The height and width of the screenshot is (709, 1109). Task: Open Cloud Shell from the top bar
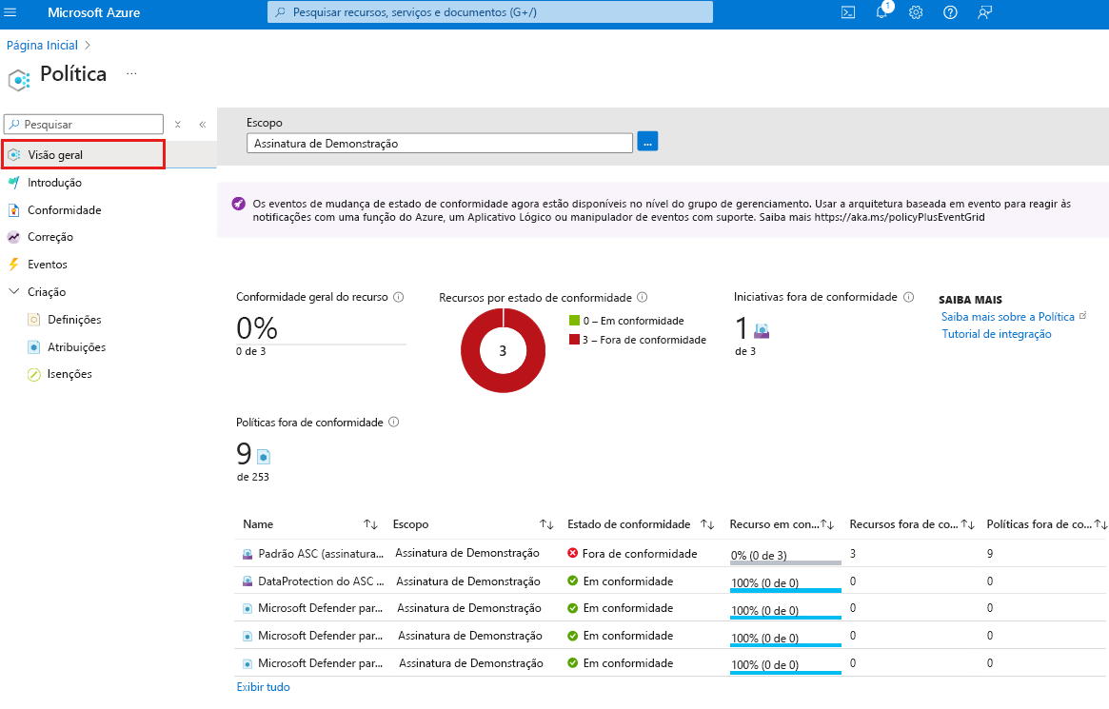[848, 12]
